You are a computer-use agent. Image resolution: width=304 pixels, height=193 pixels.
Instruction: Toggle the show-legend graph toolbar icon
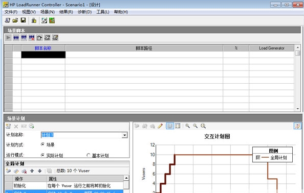click(170, 126)
